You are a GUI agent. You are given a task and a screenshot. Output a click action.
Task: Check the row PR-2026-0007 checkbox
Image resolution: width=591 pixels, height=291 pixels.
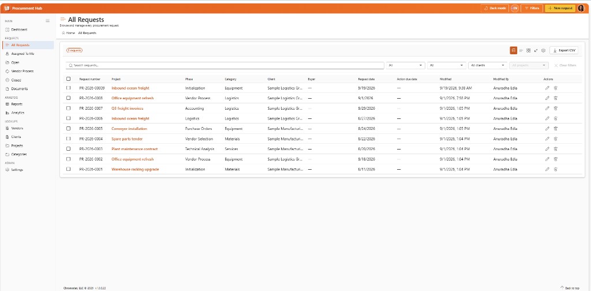point(68,108)
